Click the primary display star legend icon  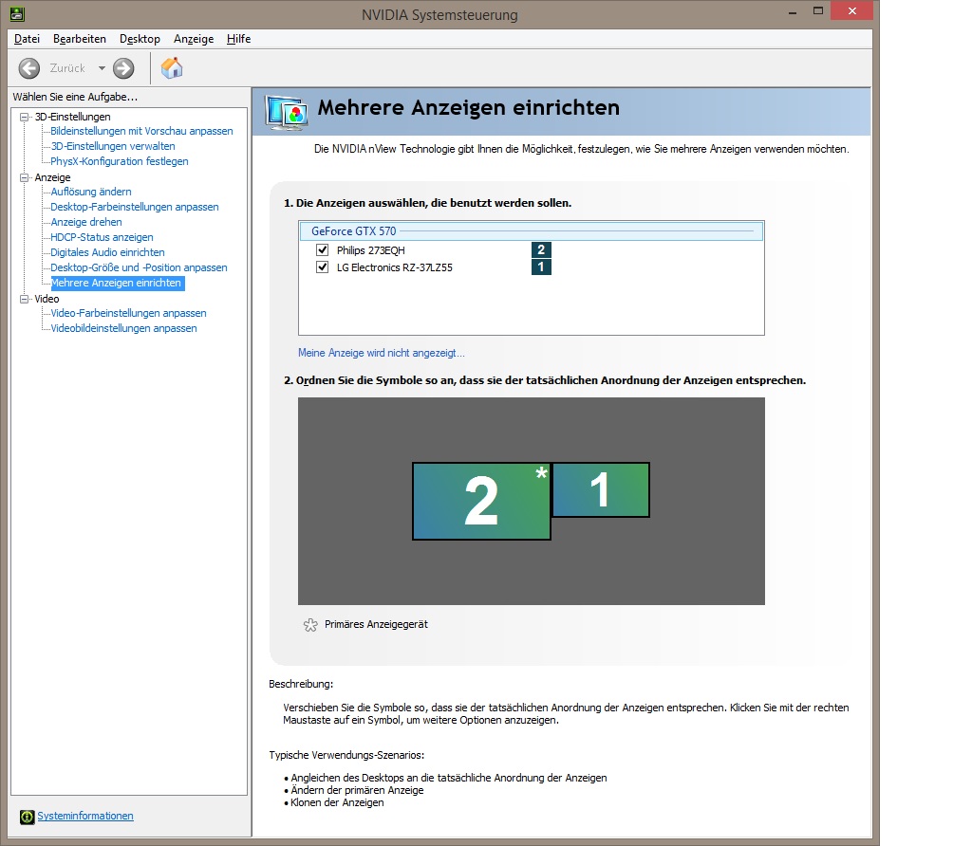310,625
